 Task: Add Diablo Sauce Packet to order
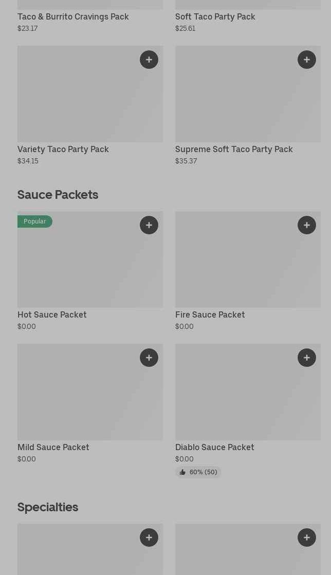tap(307, 358)
